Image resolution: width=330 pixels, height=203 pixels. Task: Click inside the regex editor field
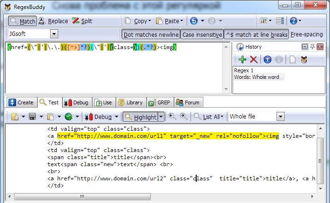click(113, 67)
